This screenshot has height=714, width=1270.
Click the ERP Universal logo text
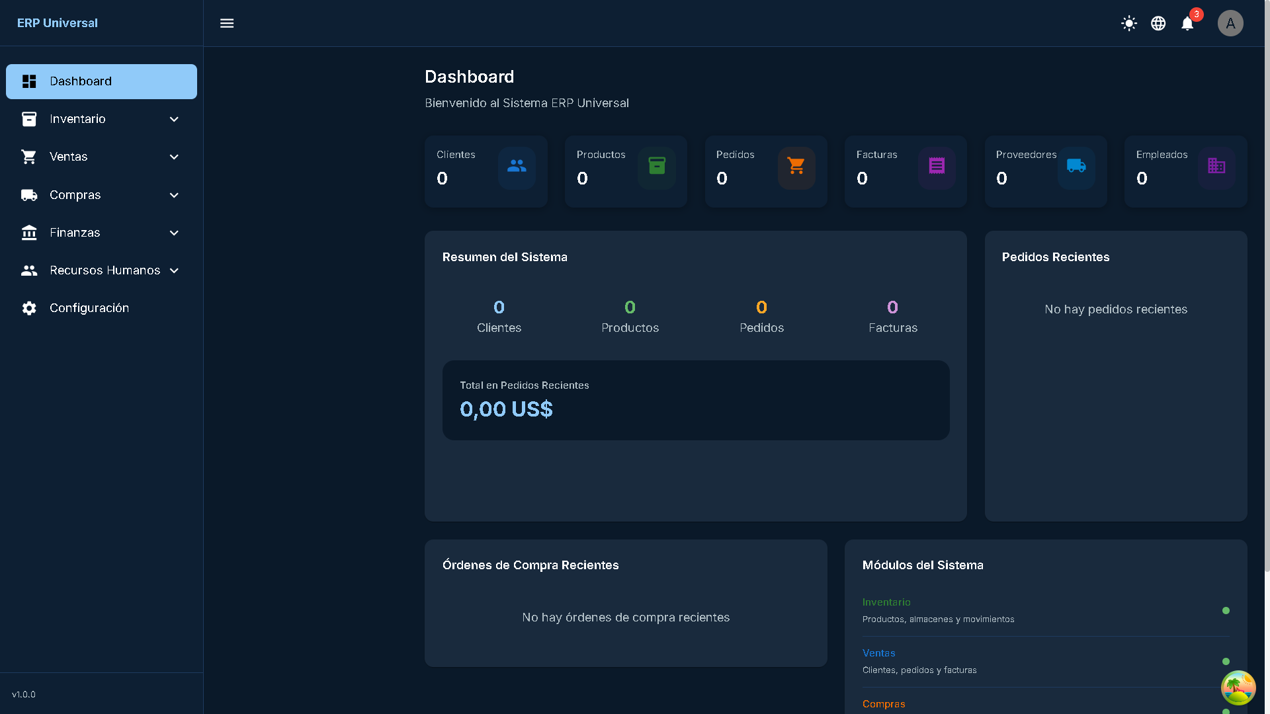click(x=58, y=23)
